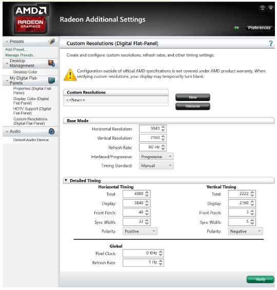Collapse the Presets section

coord(7,42)
